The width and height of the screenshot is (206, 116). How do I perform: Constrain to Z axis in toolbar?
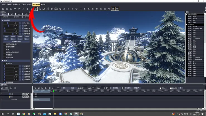[x=72, y=9]
